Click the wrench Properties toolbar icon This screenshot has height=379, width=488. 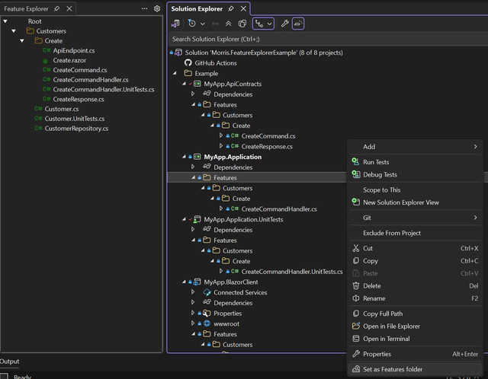coord(284,24)
